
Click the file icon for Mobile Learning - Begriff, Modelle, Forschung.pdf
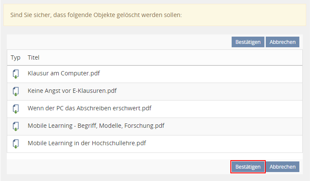(16, 126)
